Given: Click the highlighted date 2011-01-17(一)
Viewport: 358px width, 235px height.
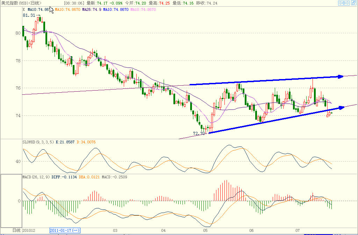Looking at the screenshot, I should (65, 230).
